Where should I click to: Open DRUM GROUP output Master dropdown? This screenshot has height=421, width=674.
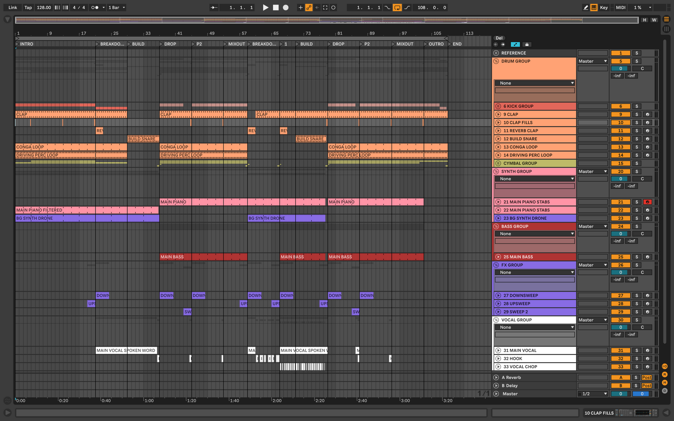click(x=592, y=61)
